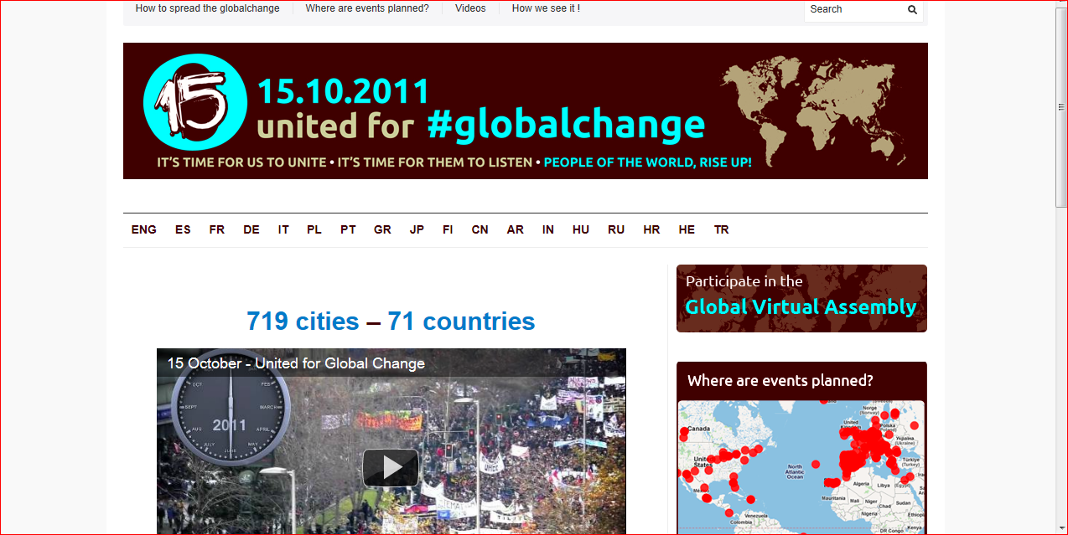Open the events world map thumbnail
Screen dimensions: 1068x535
801,467
